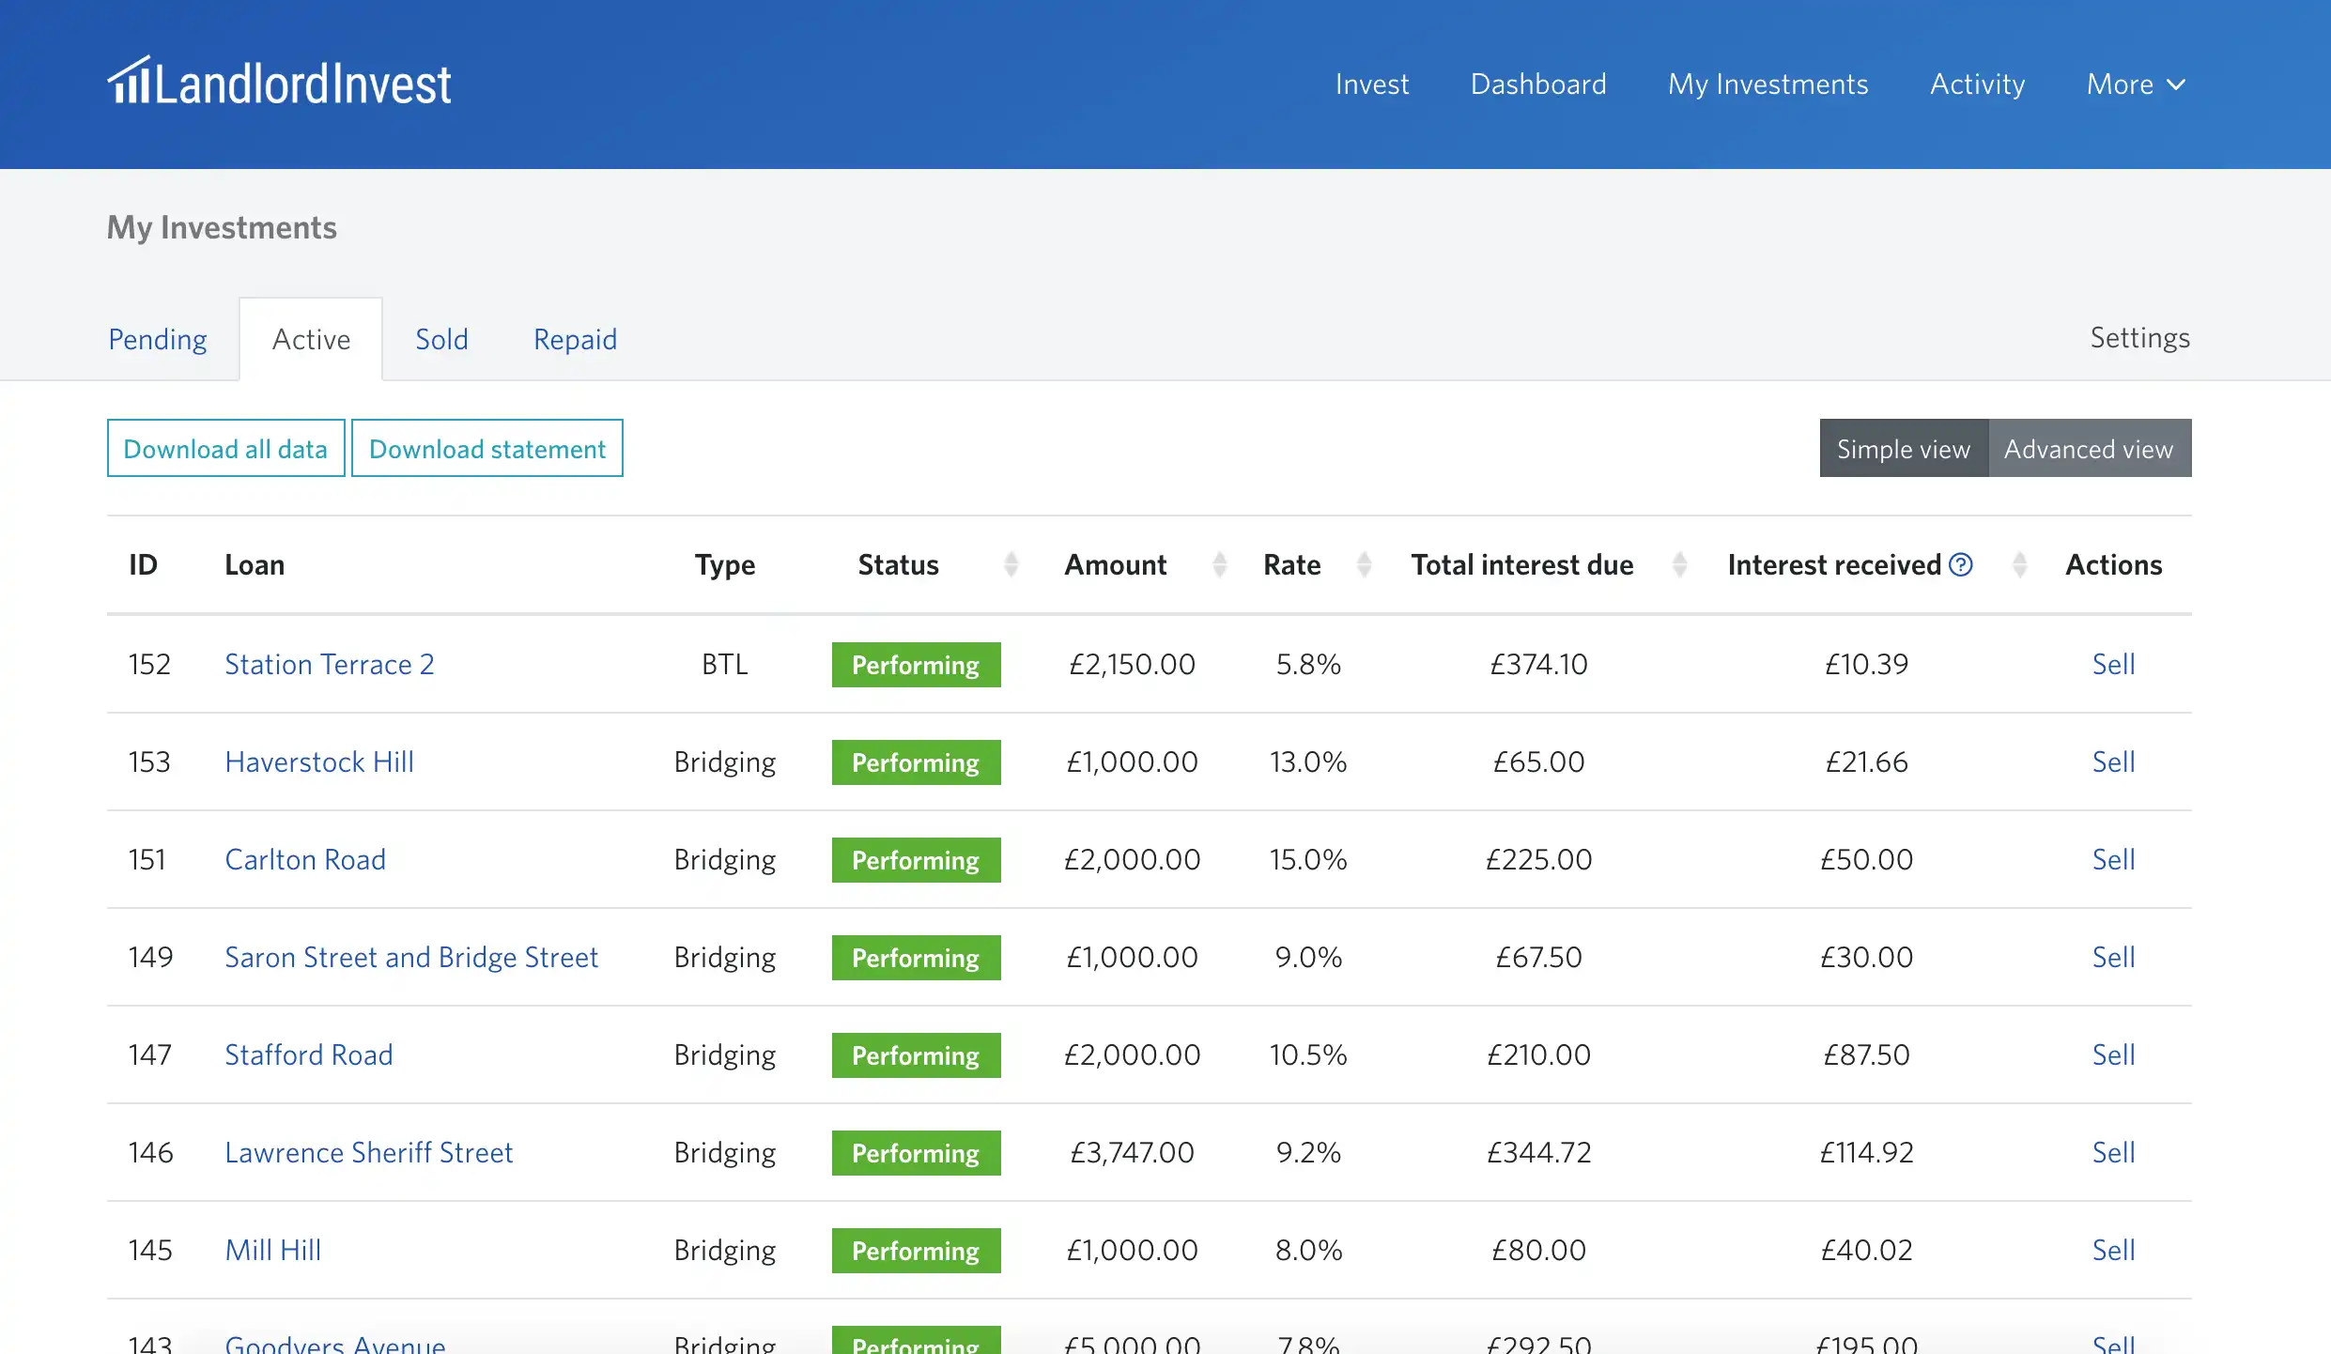This screenshot has width=2331, height=1354.
Task: Sell the Lawrence Sheriff Street investment
Action: click(x=2113, y=1152)
